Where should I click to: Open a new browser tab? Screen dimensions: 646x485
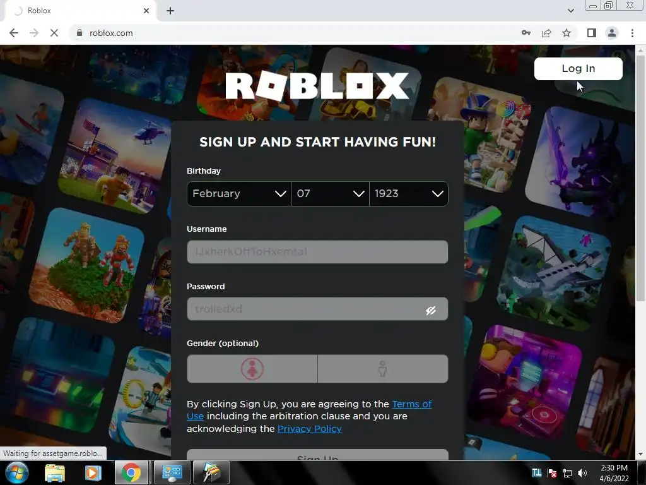[x=170, y=11]
